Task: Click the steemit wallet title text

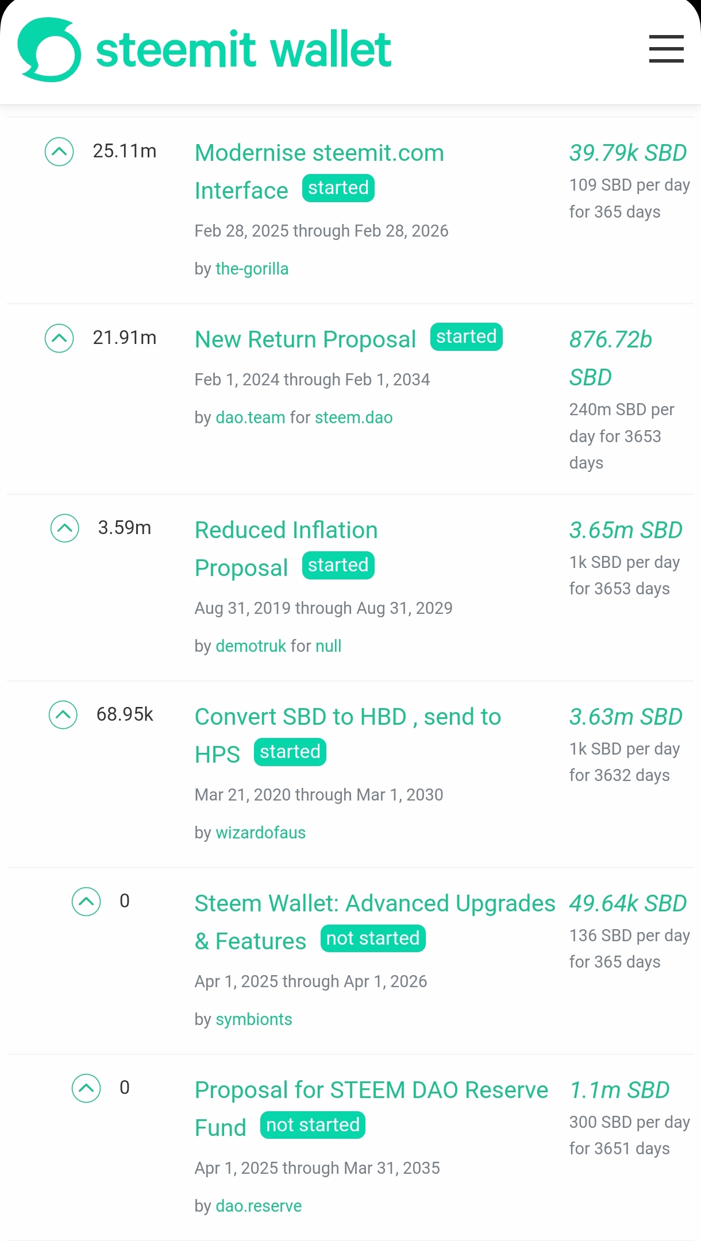Action: pos(244,50)
